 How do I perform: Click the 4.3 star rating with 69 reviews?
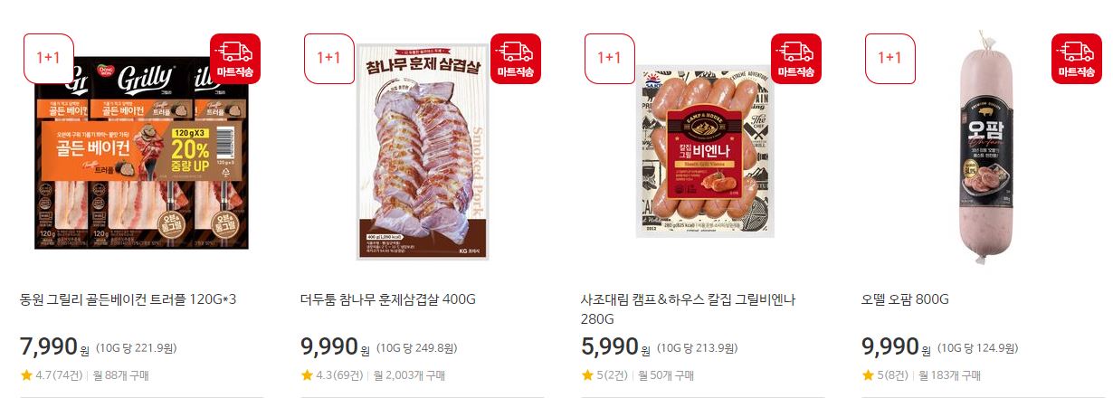point(331,375)
